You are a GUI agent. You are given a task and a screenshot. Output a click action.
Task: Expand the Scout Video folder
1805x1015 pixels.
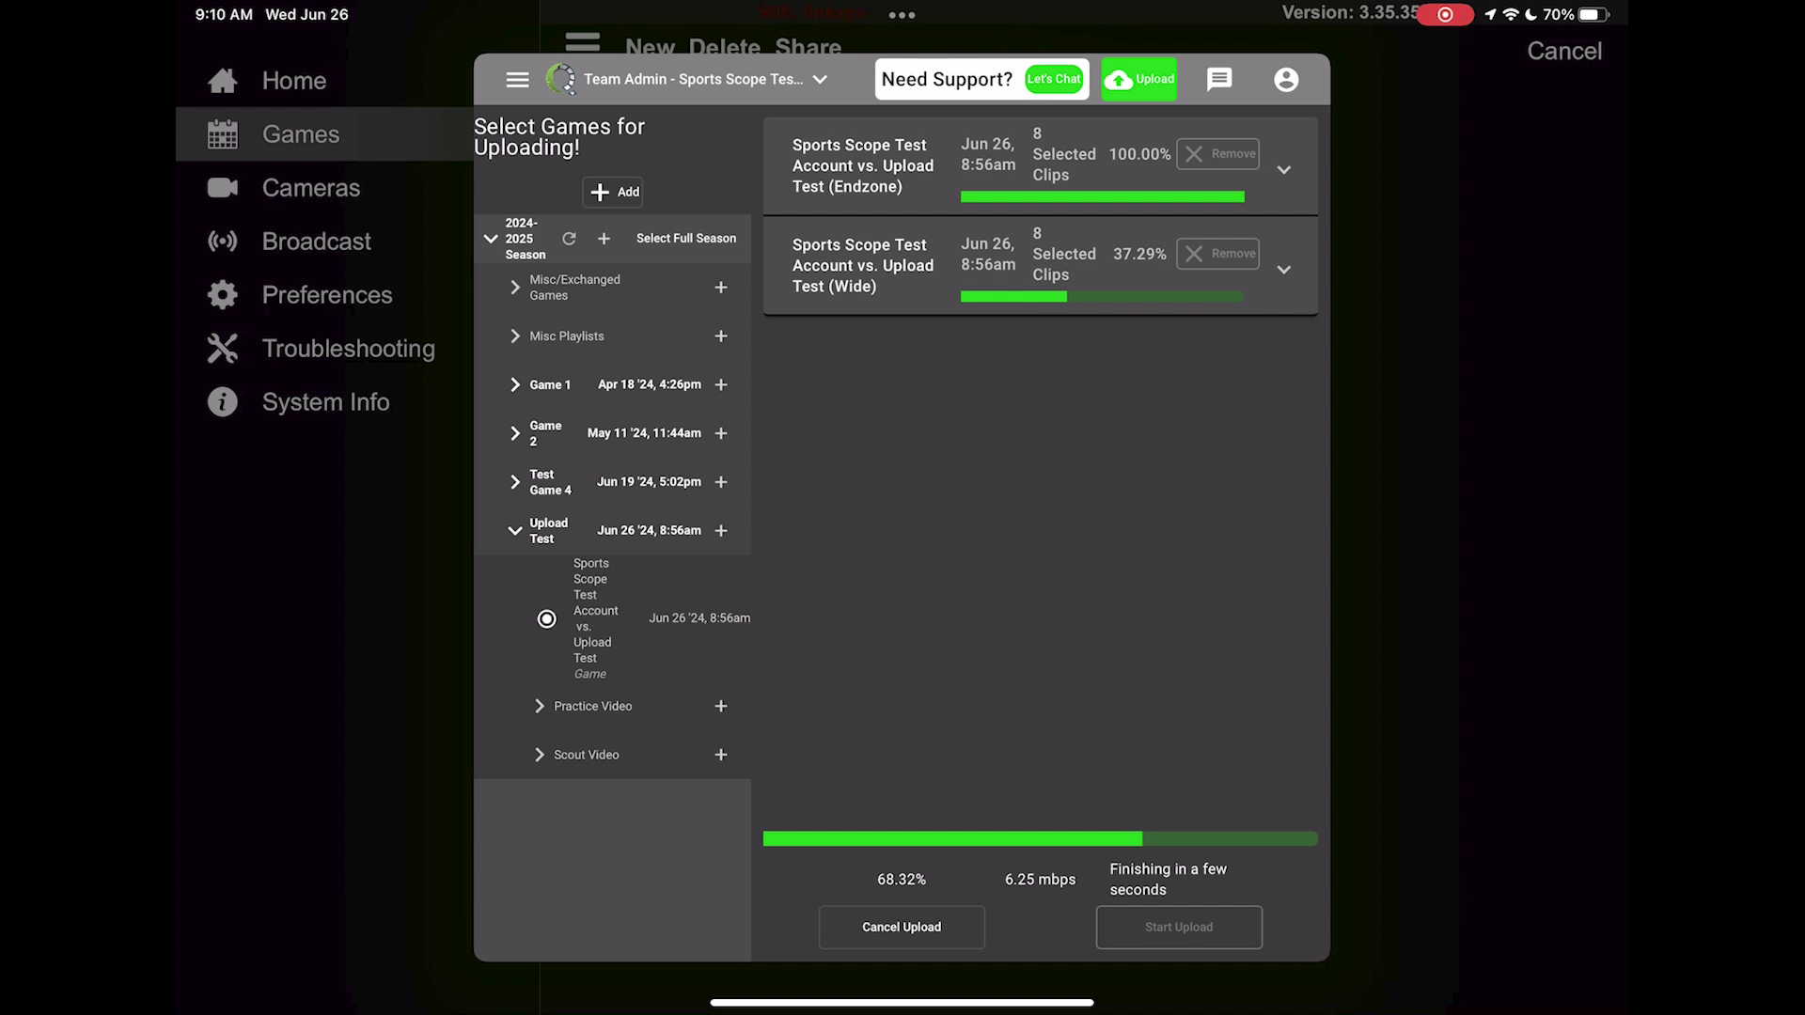[x=540, y=755]
